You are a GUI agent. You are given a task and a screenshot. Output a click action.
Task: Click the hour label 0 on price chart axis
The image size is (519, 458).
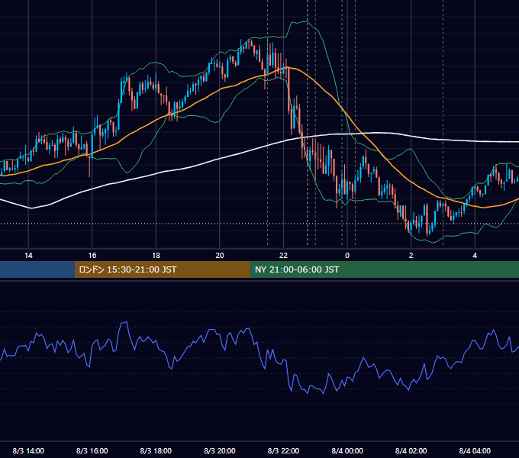click(x=347, y=256)
